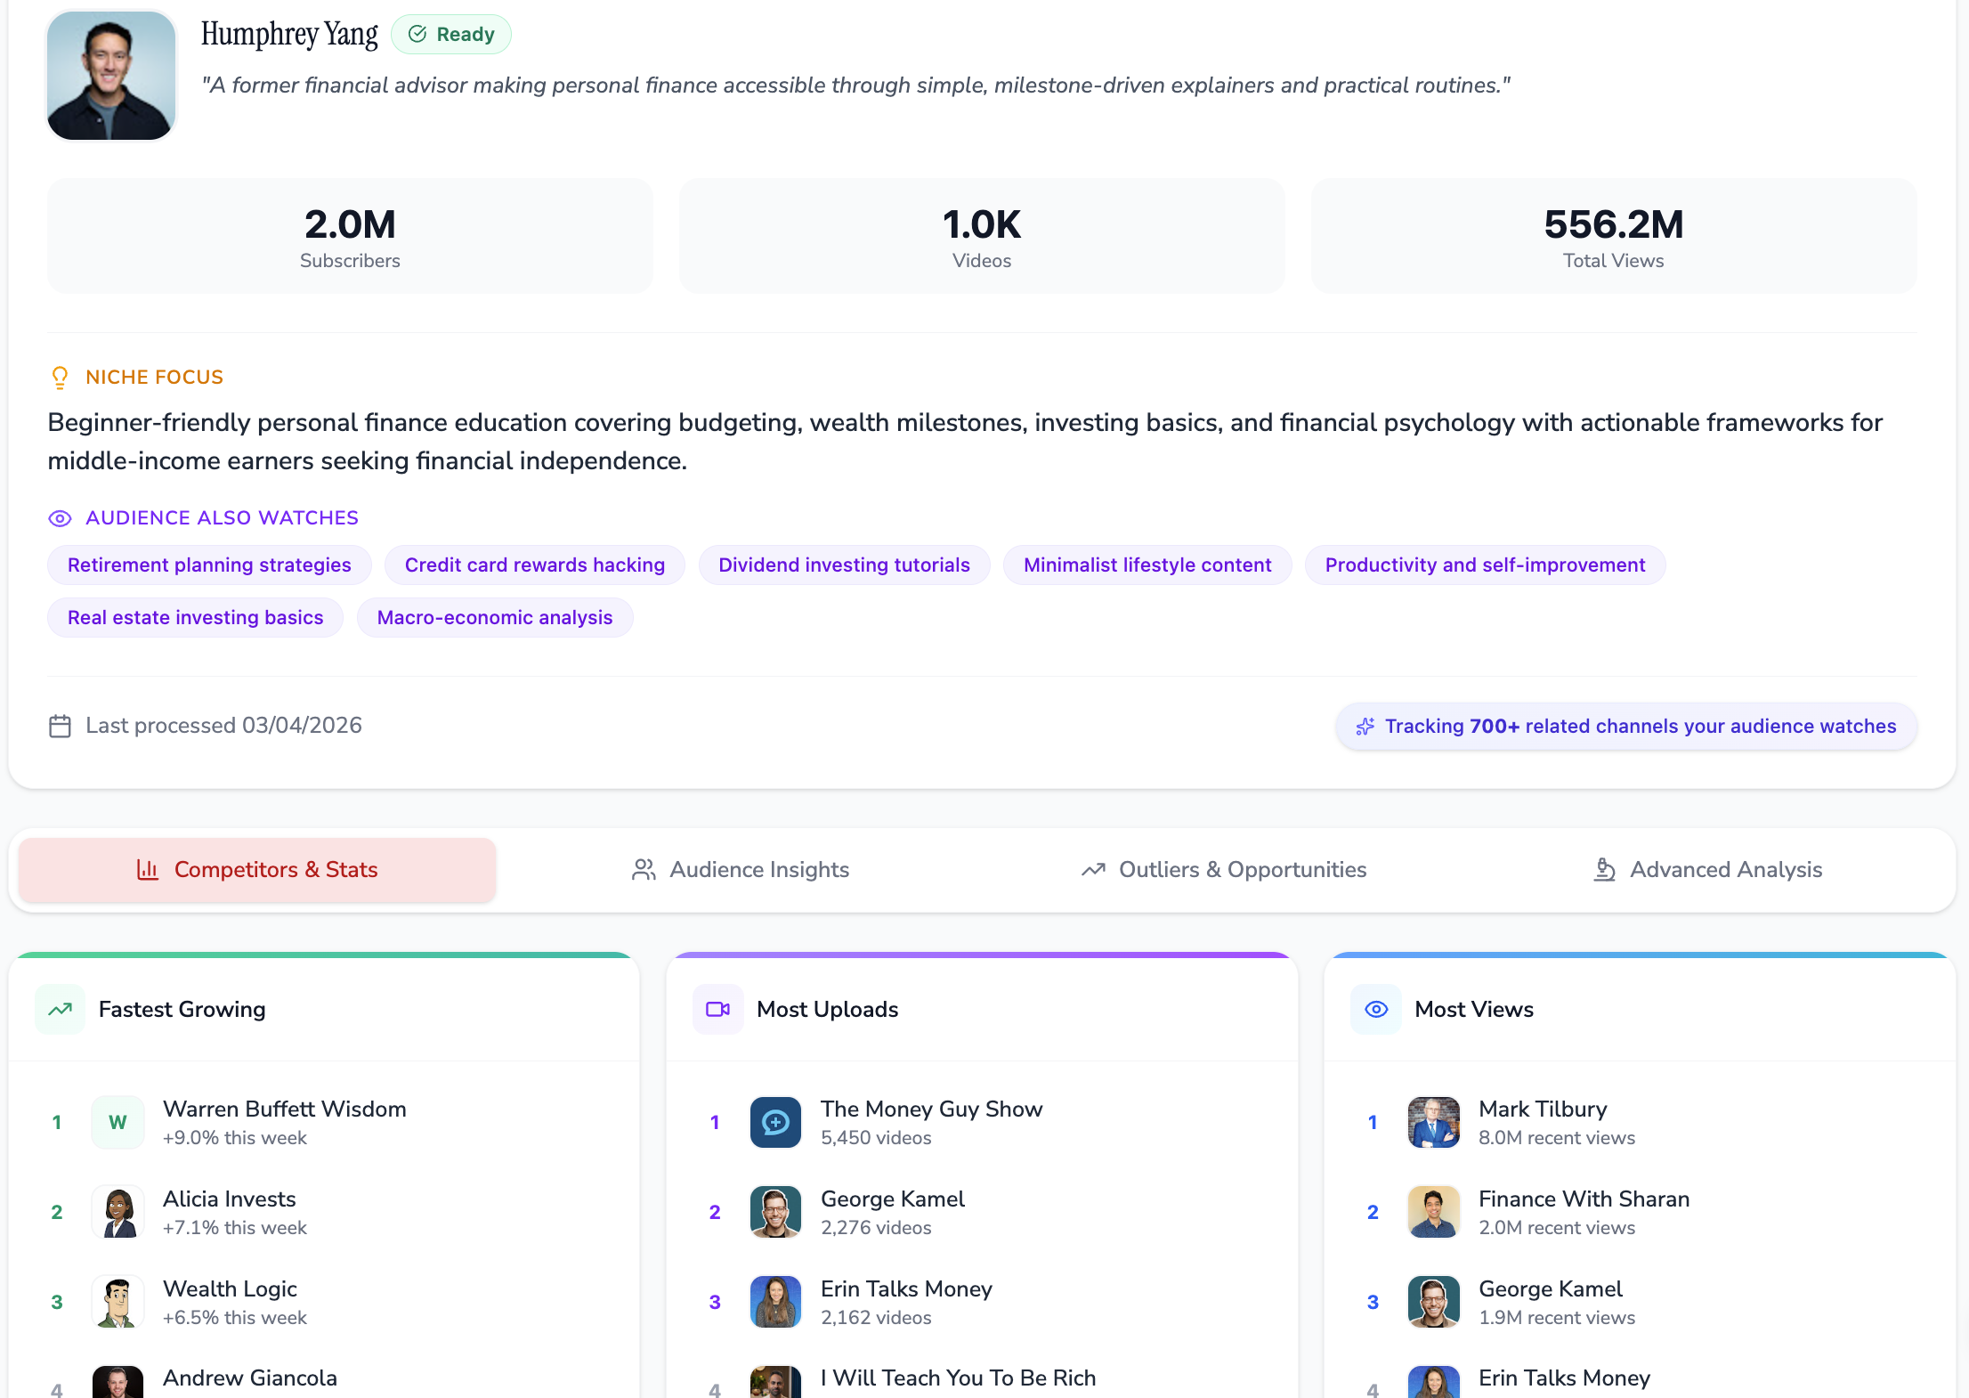Switch to the Audience Insights tab

tap(740, 870)
